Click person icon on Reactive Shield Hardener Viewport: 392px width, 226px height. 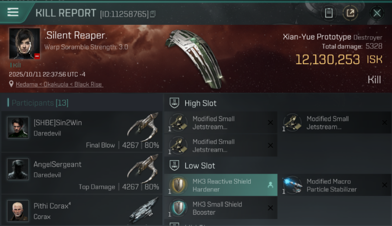pyautogui.click(x=270, y=185)
